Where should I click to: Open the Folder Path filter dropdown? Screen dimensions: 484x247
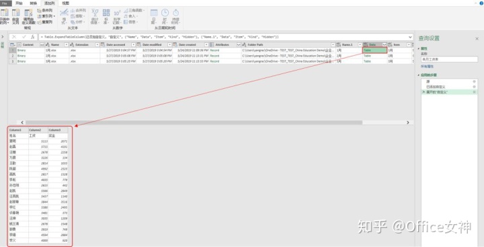(x=333, y=45)
